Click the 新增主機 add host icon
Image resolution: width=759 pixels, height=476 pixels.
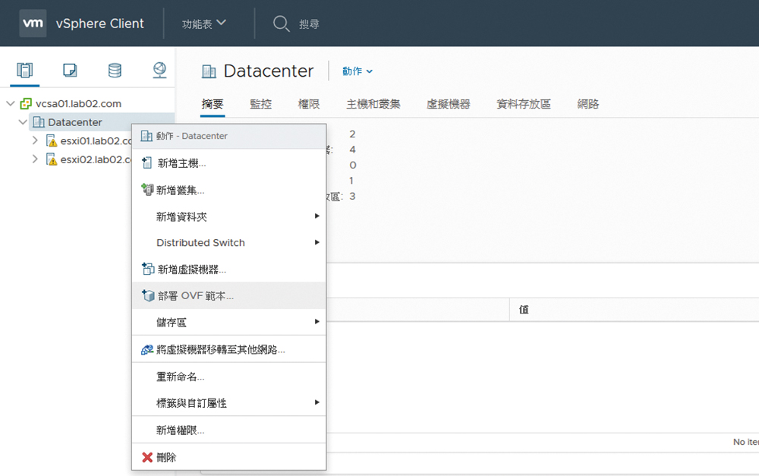click(146, 163)
